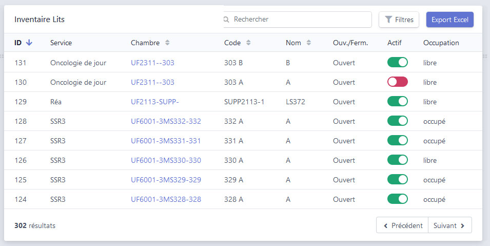Open chambre link UF6001-3MS329-329

pyautogui.click(x=166, y=180)
